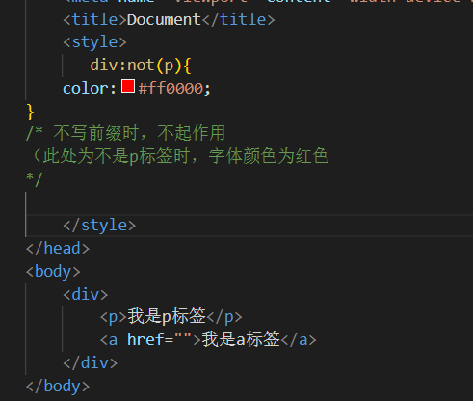Click the 我是p标签 paragraph text
The height and width of the screenshot is (401, 473).
(x=167, y=316)
